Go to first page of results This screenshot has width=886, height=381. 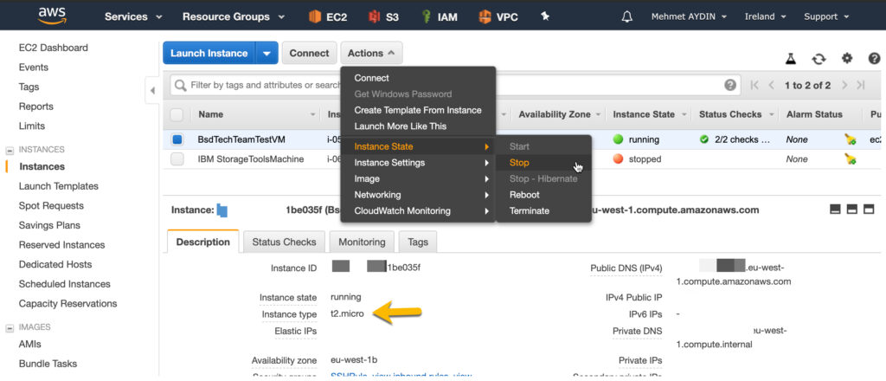[754, 86]
